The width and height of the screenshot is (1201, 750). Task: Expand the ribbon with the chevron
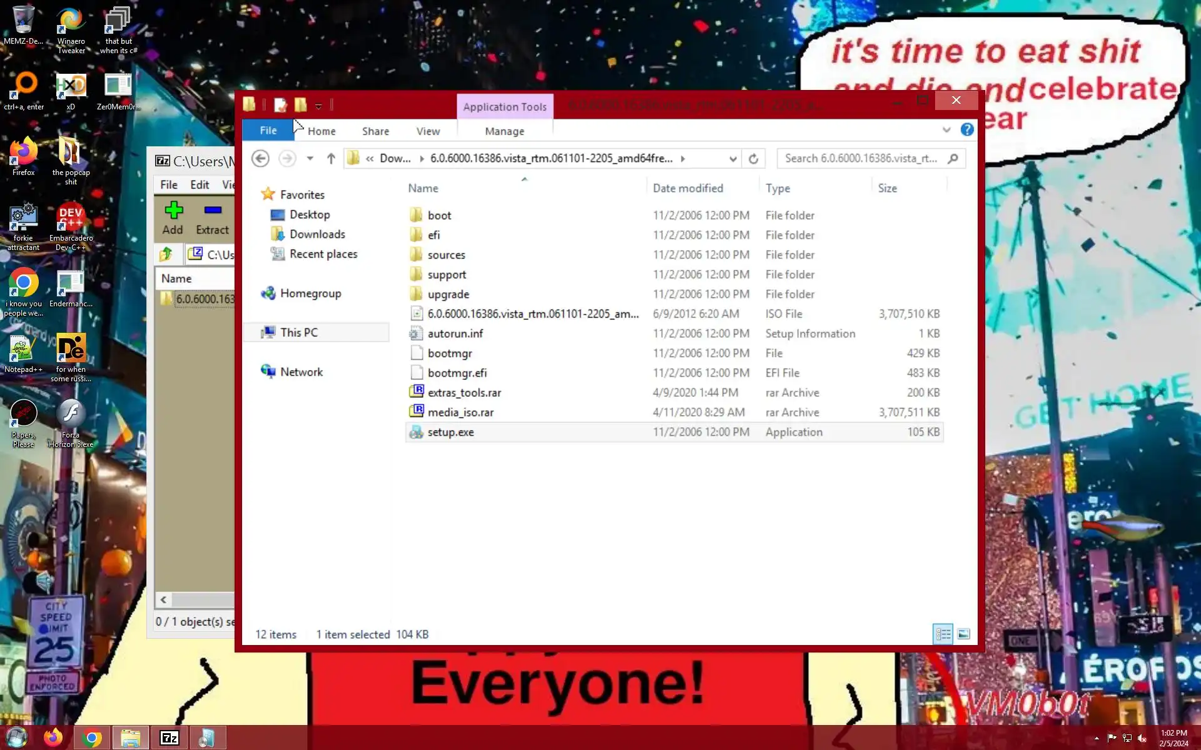(946, 130)
